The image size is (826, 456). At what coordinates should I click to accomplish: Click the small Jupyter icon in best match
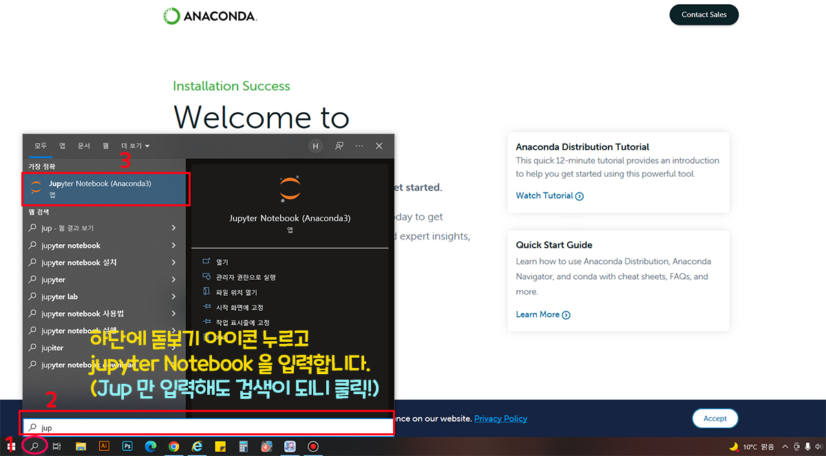point(36,188)
